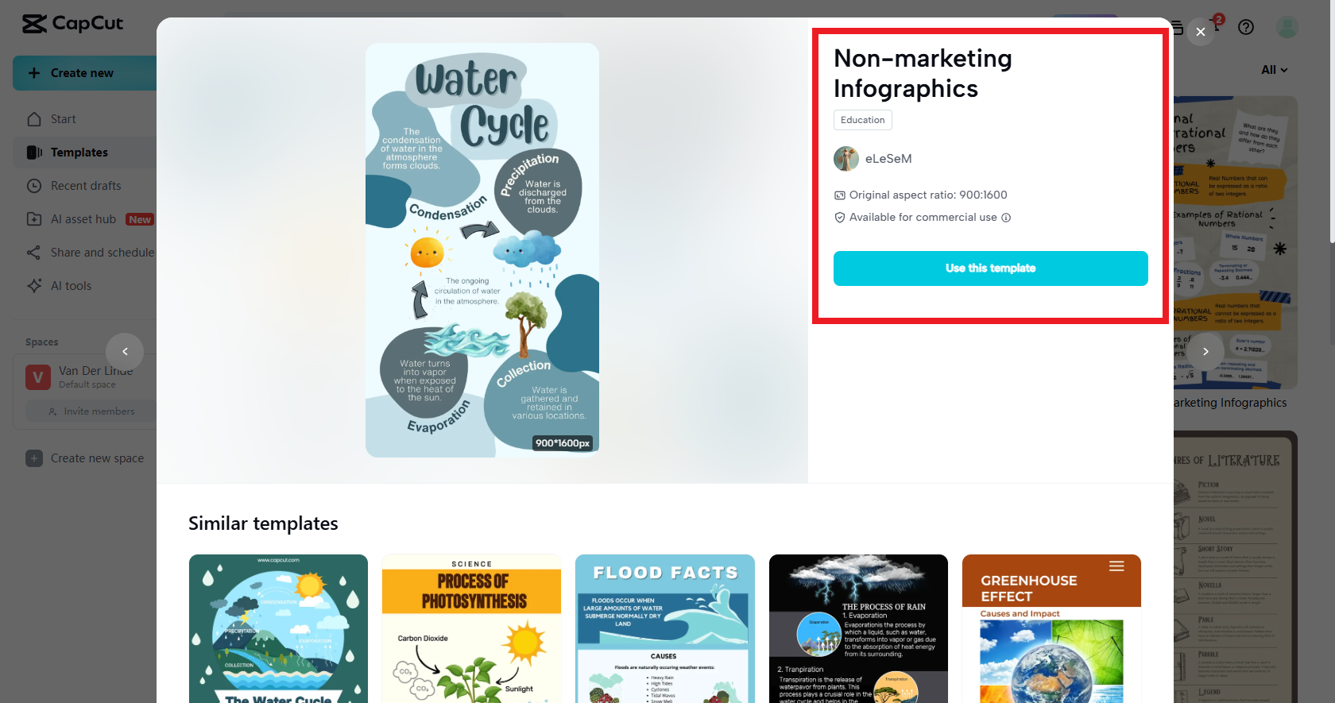Go to previous template arrow
This screenshot has width=1335, height=703.
125,351
